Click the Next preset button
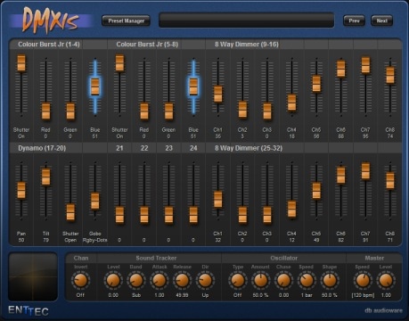This screenshot has width=409, height=321. pyautogui.click(x=382, y=21)
